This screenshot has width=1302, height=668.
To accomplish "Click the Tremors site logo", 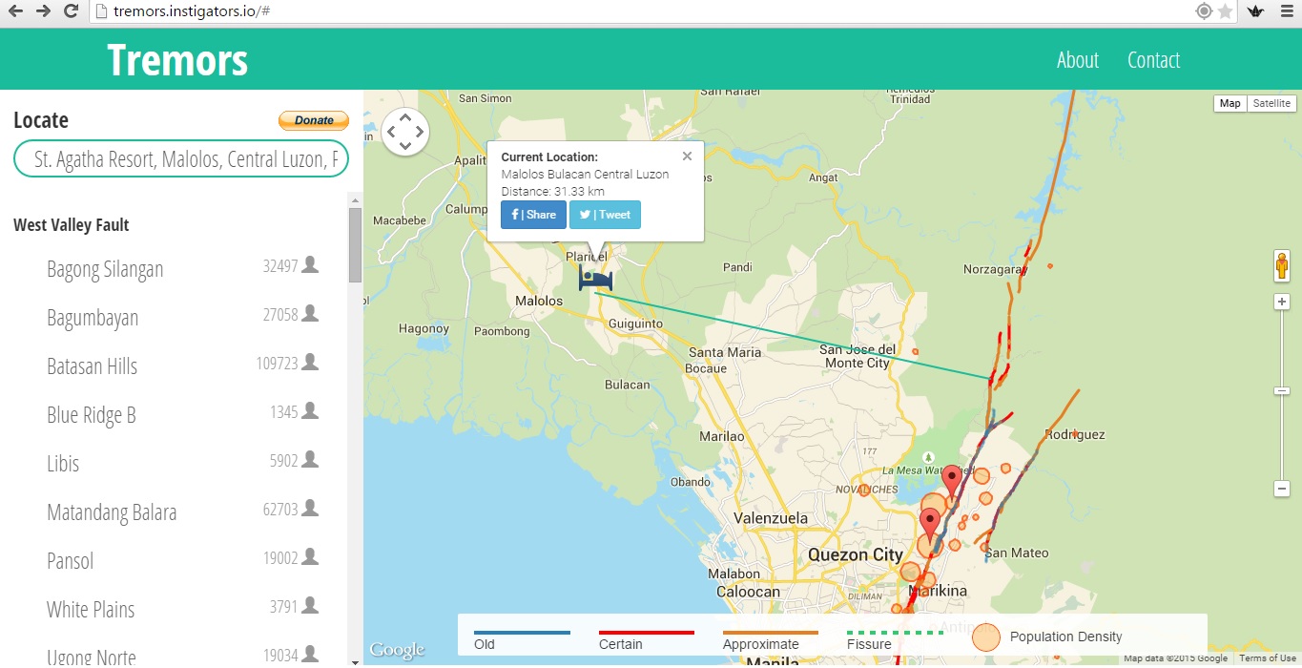I will coord(177,59).
